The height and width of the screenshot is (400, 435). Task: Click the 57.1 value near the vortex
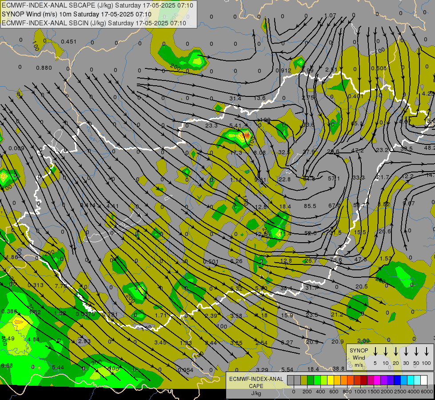(x=334, y=179)
